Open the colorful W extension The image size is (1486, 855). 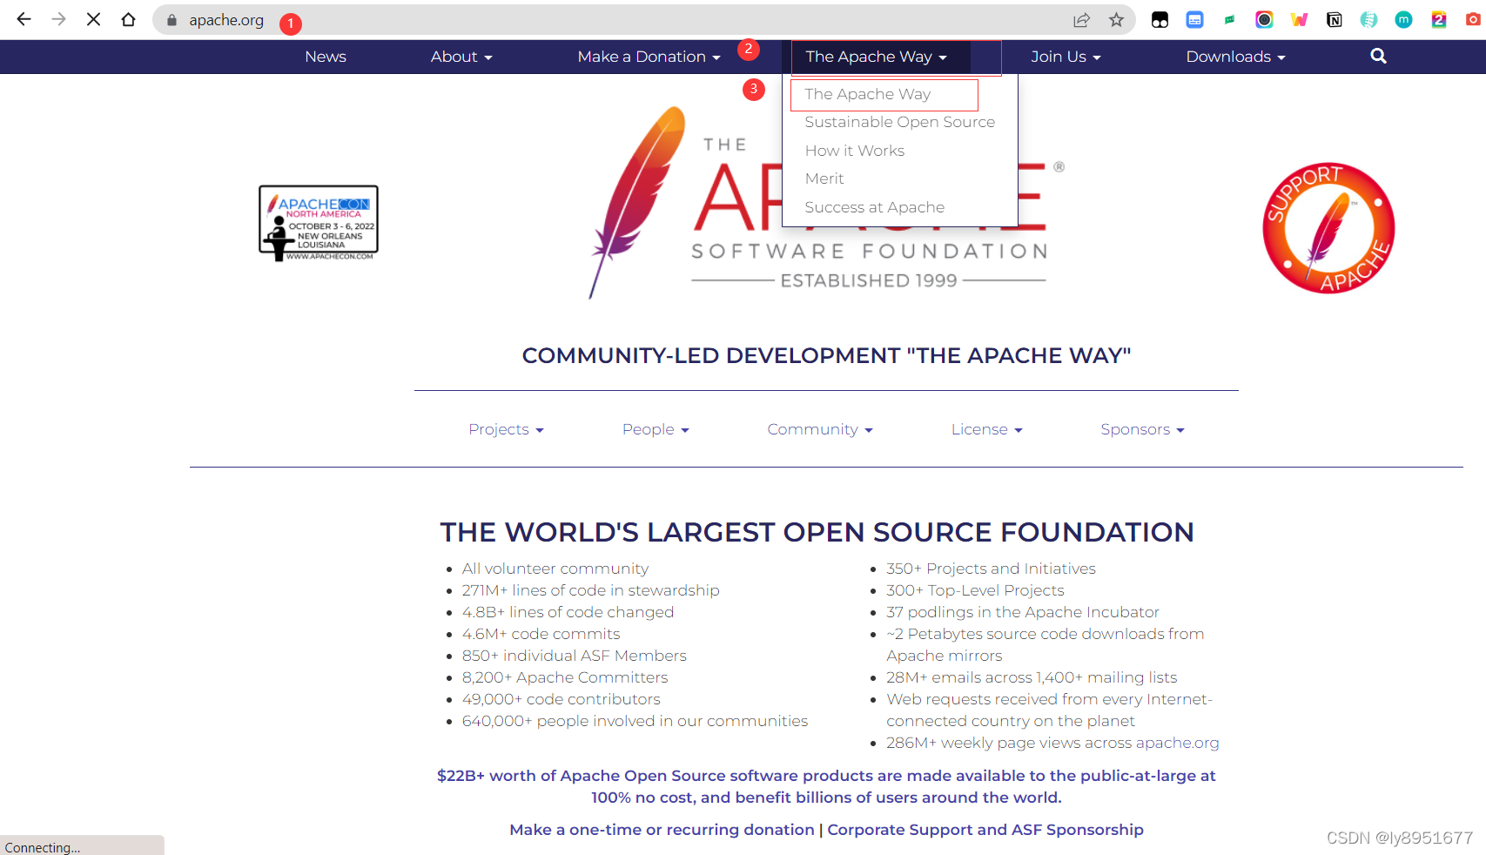1299,20
